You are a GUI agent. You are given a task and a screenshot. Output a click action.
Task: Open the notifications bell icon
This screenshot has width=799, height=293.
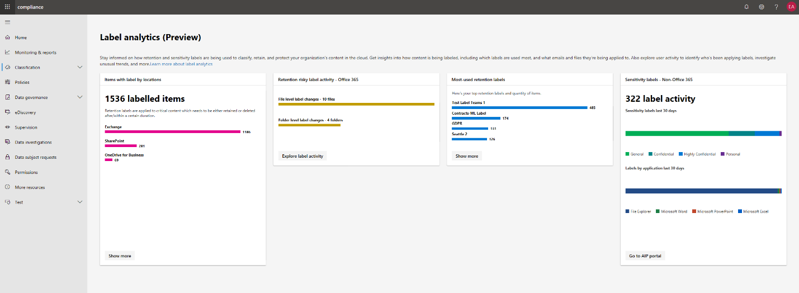tap(746, 7)
